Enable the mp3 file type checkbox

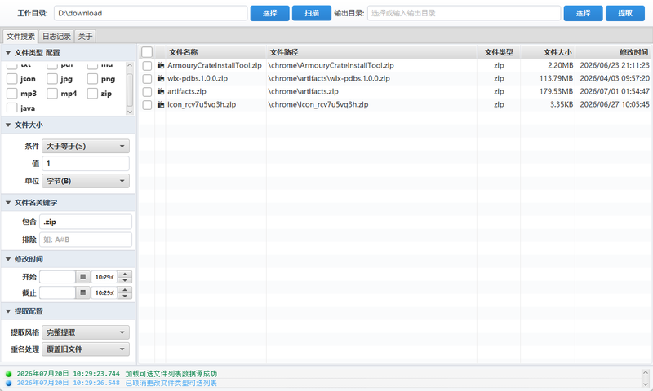click(x=12, y=94)
